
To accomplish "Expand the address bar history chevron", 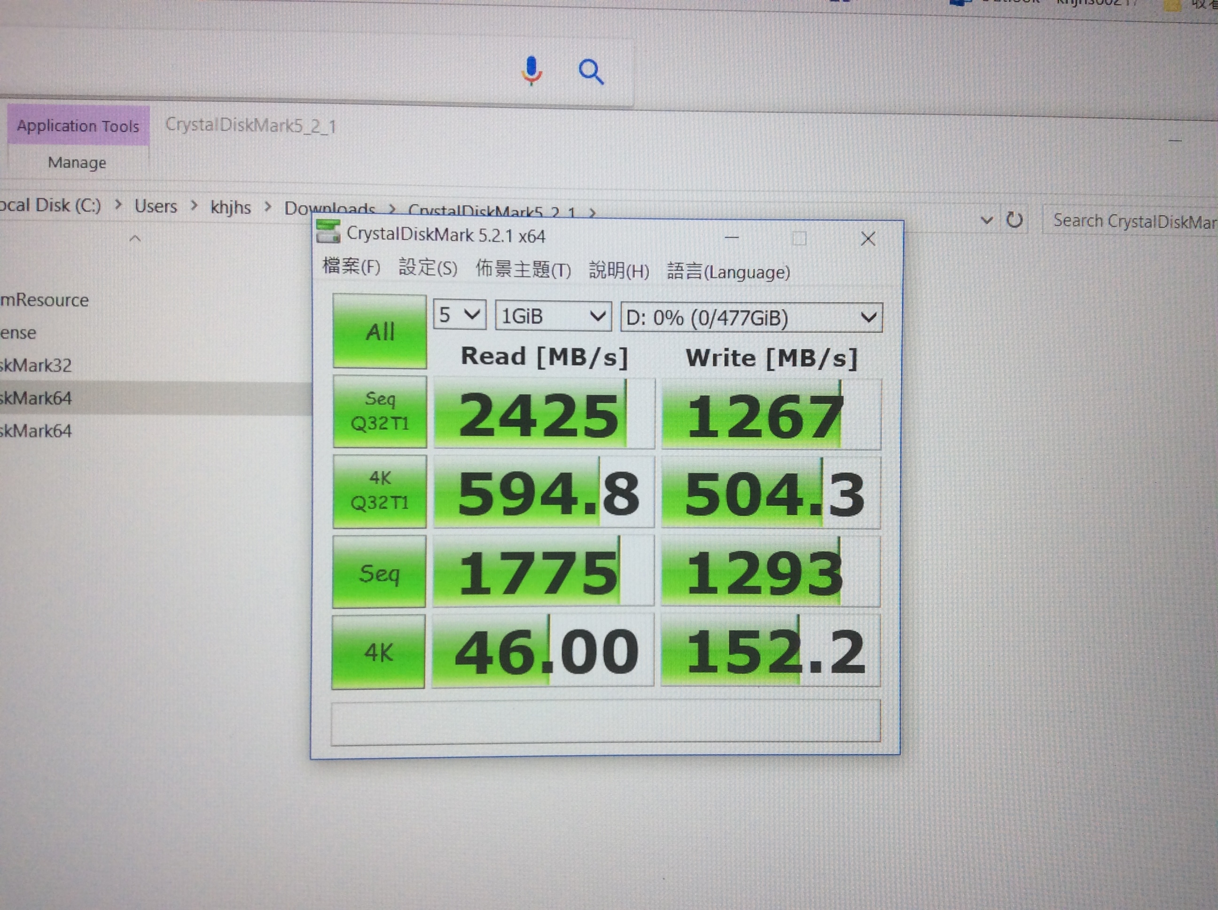I will tap(987, 220).
